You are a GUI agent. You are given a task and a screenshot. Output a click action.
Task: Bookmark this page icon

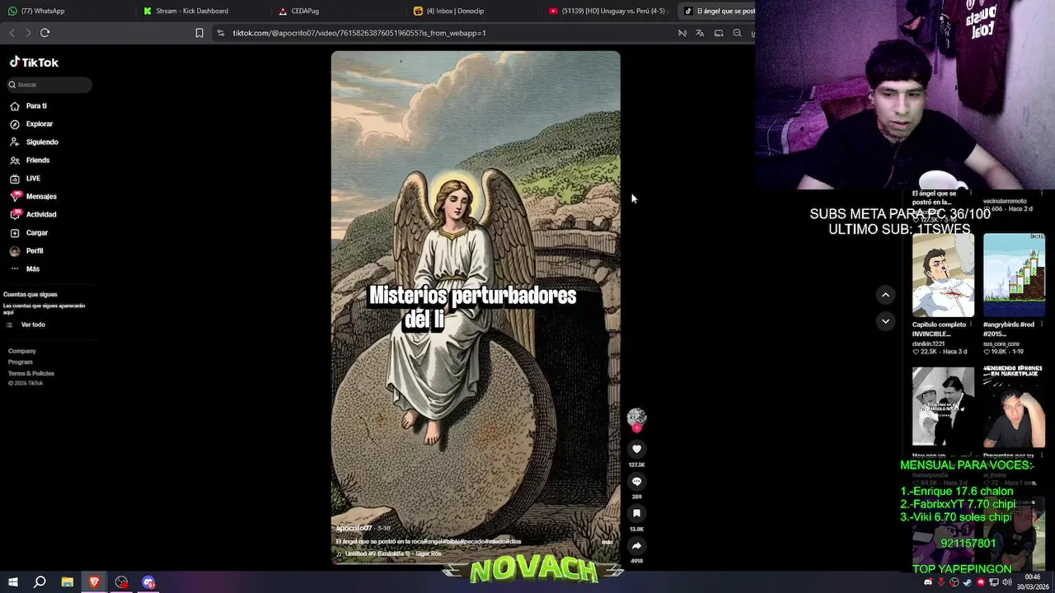point(199,33)
